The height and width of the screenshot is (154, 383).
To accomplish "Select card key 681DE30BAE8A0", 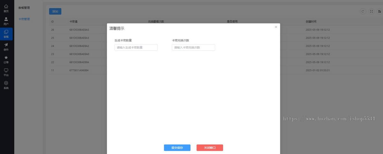I will tap(79, 54).
